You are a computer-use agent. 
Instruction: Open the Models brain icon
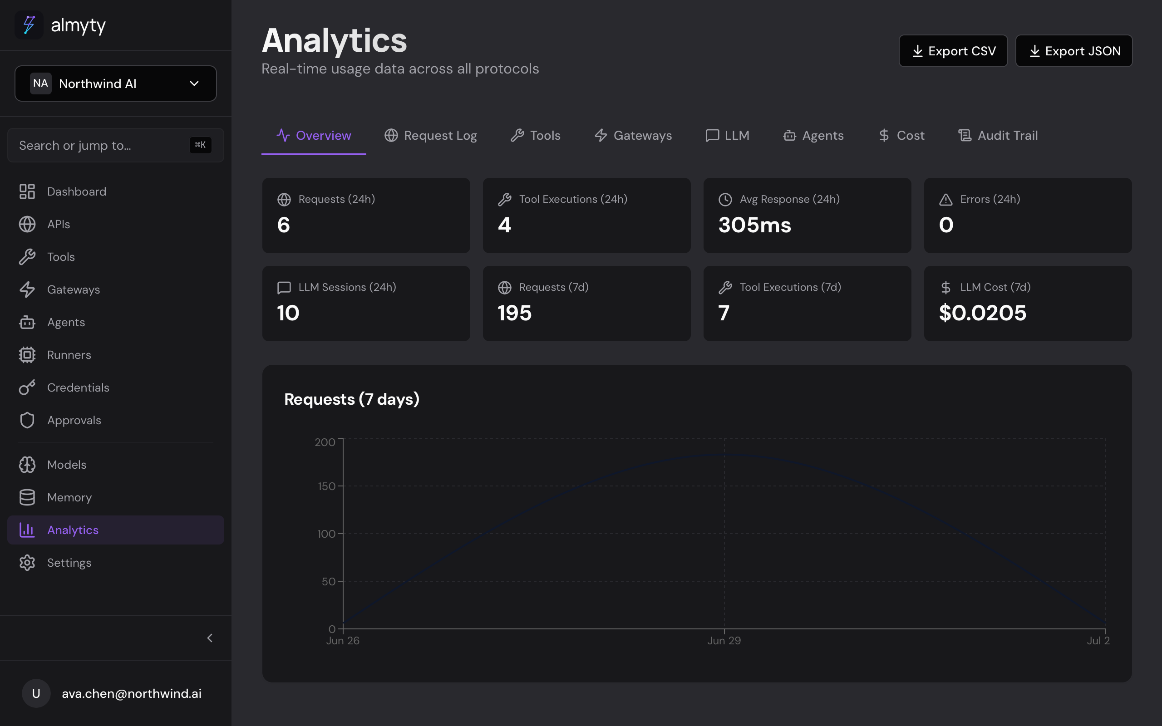(27, 465)
